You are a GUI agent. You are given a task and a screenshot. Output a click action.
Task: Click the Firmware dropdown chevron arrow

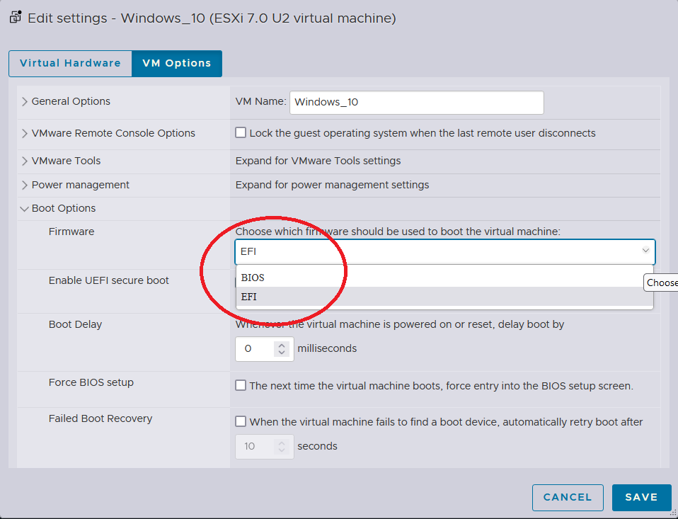click(645, 251)
